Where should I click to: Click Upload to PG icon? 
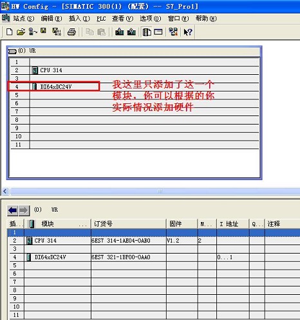[131, 32]
